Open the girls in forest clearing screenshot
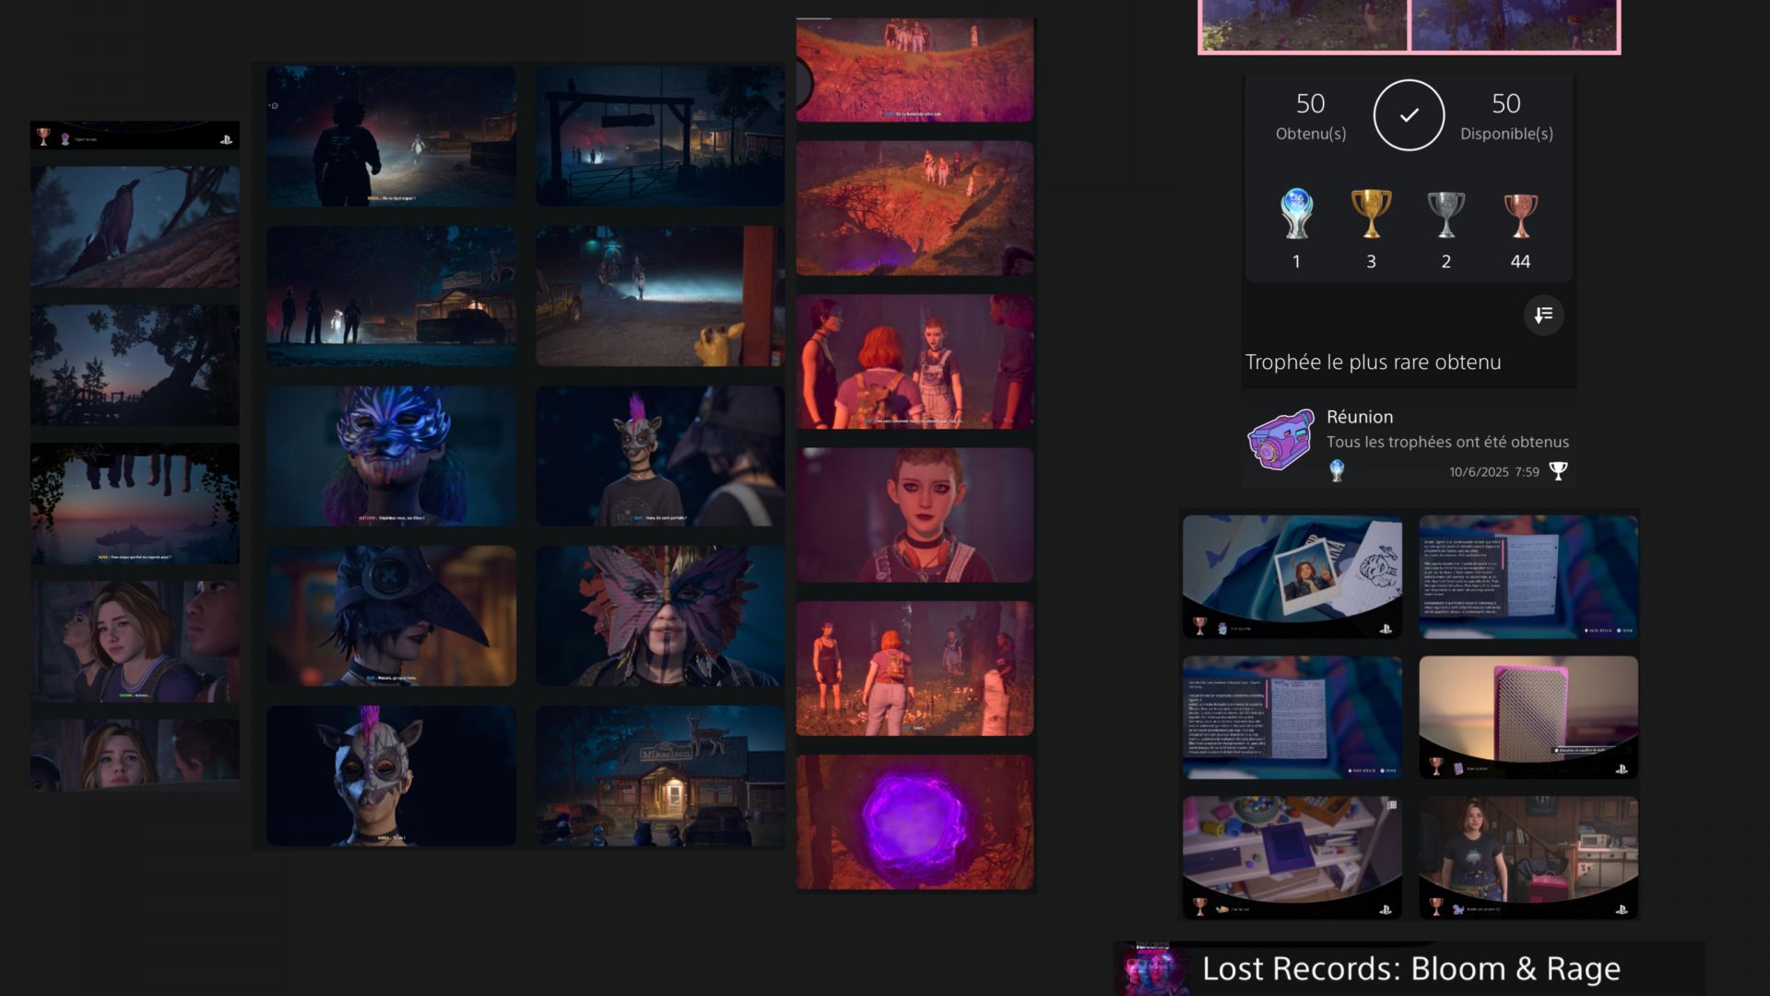 pos(914,669)
